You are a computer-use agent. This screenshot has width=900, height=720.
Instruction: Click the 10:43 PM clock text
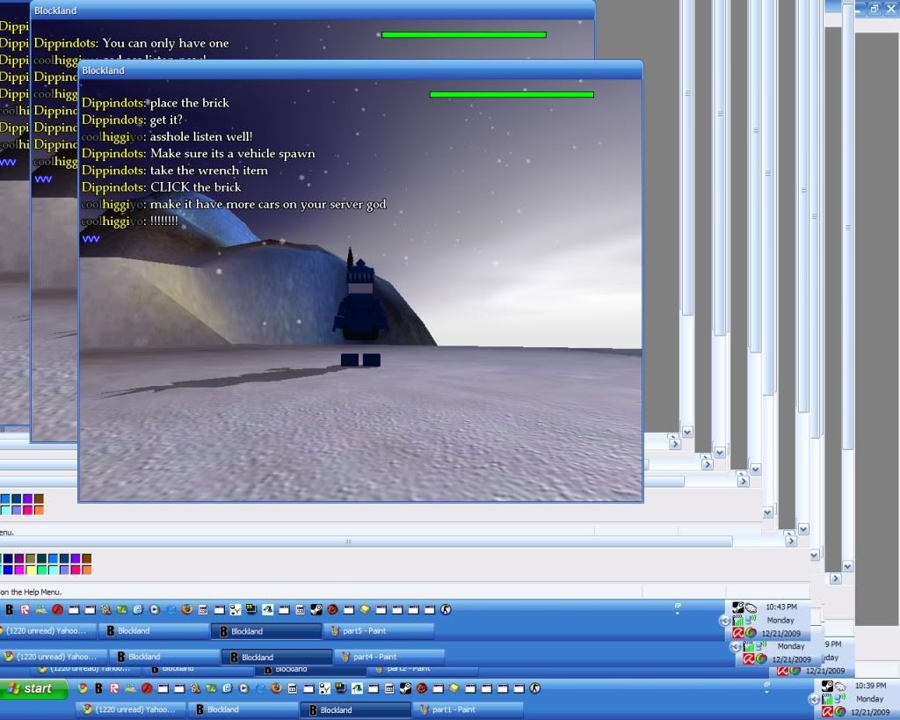[781, 607]
